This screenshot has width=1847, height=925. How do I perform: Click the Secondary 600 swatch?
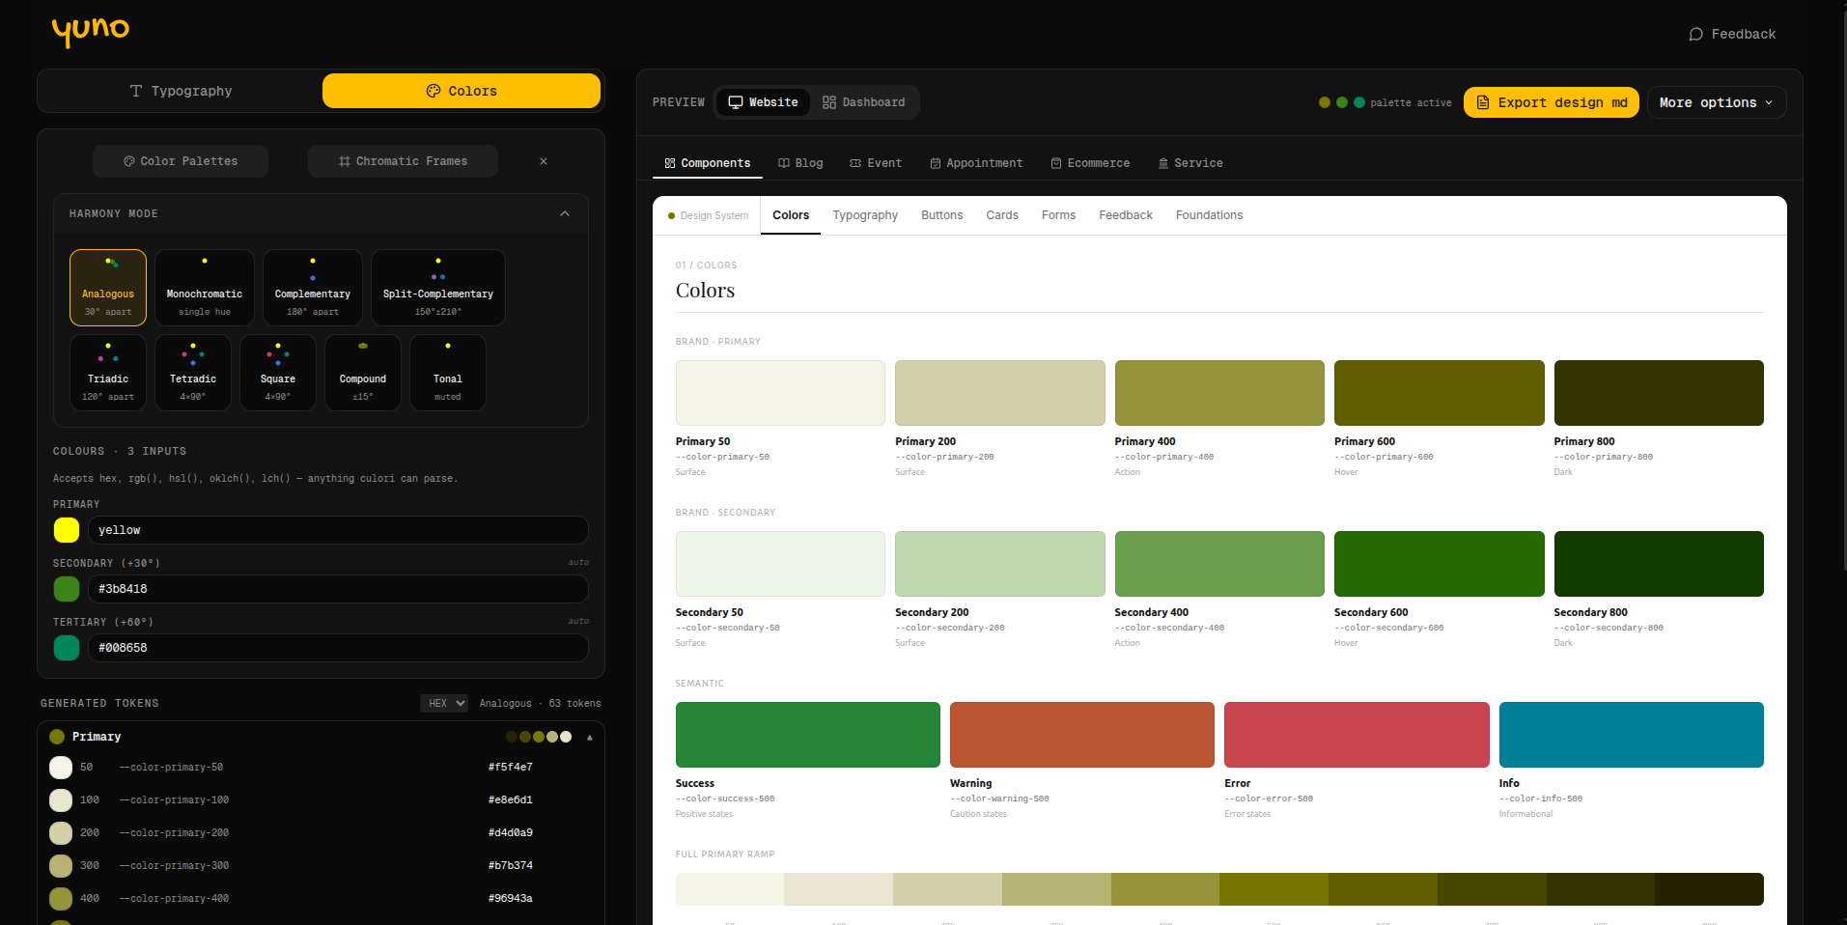click(x=1440, y=564)
